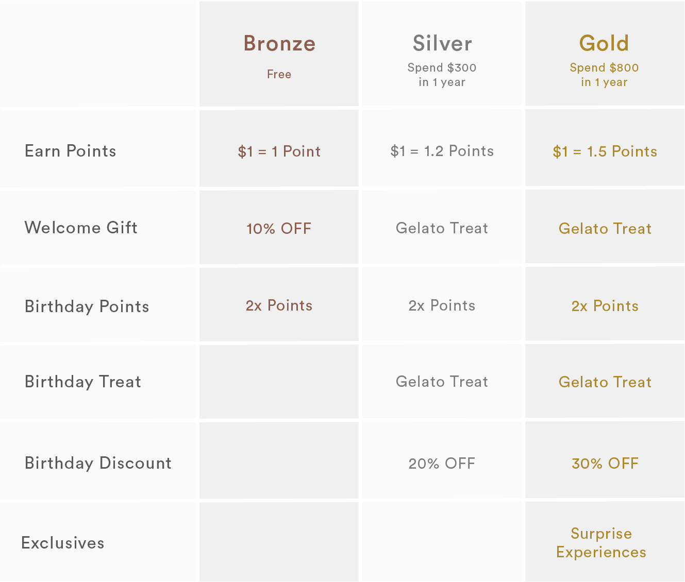This screenshot has width=685, height=582.
Task: Select the Exclusives row label
Action: click(x=63, y=543)
